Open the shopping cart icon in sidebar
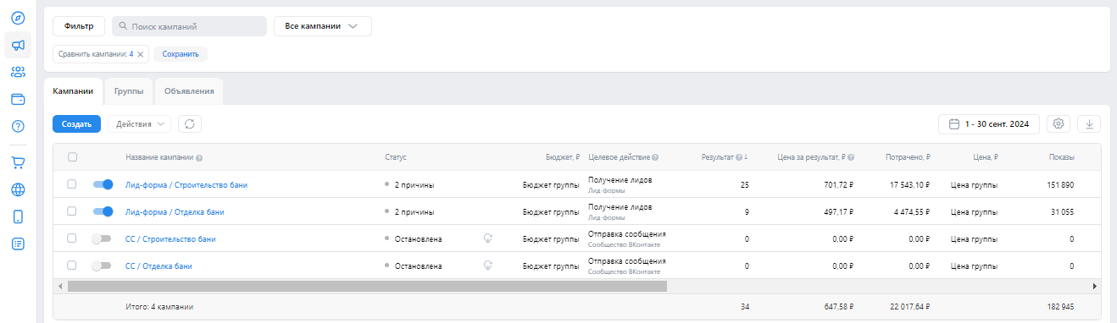 point(18,162)
